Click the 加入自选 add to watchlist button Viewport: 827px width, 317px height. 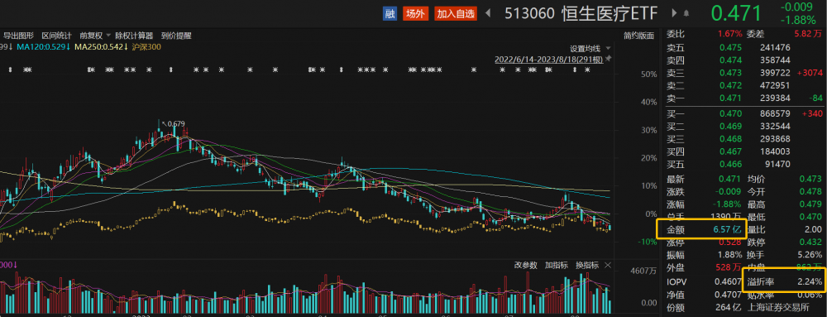[456, 14]
